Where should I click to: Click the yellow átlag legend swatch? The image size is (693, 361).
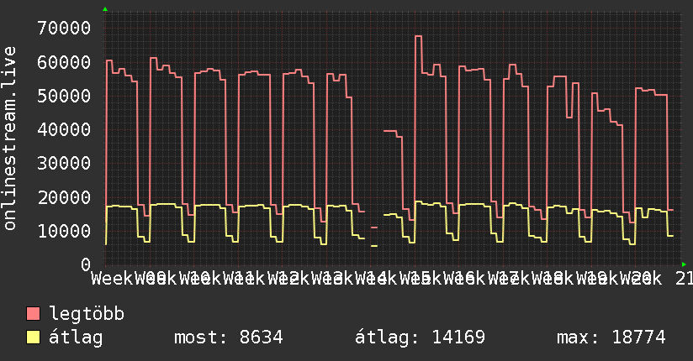click(x=33, y=337)
